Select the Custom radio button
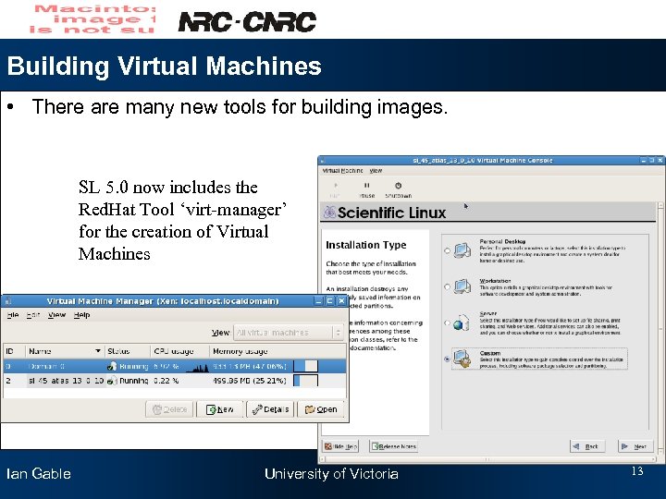Viewport: 666px width, 499px height. pyautogui.click(x=447, y=359)
